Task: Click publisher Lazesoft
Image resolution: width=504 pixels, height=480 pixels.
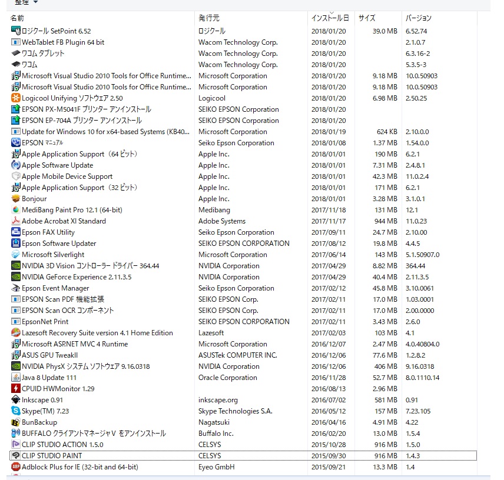Action: coord(211,332)
